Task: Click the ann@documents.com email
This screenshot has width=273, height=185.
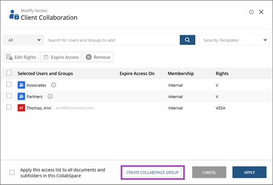Action: coord(75,108)
